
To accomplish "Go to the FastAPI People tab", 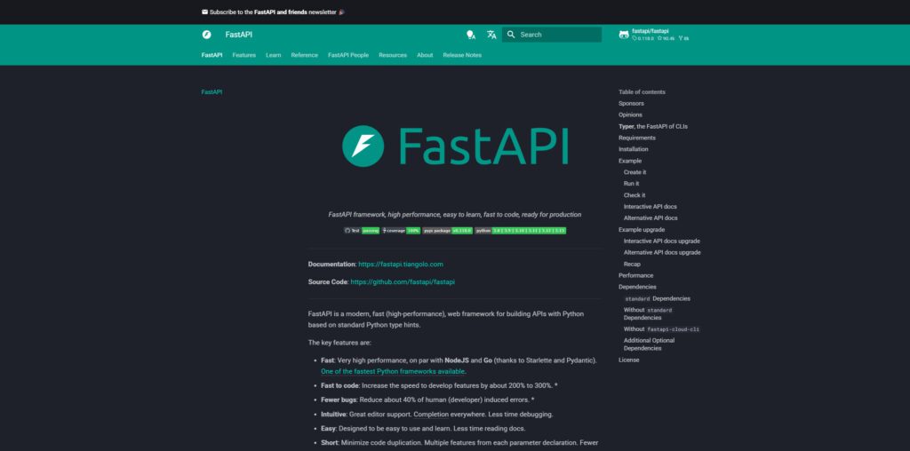I will click(348, 55).
